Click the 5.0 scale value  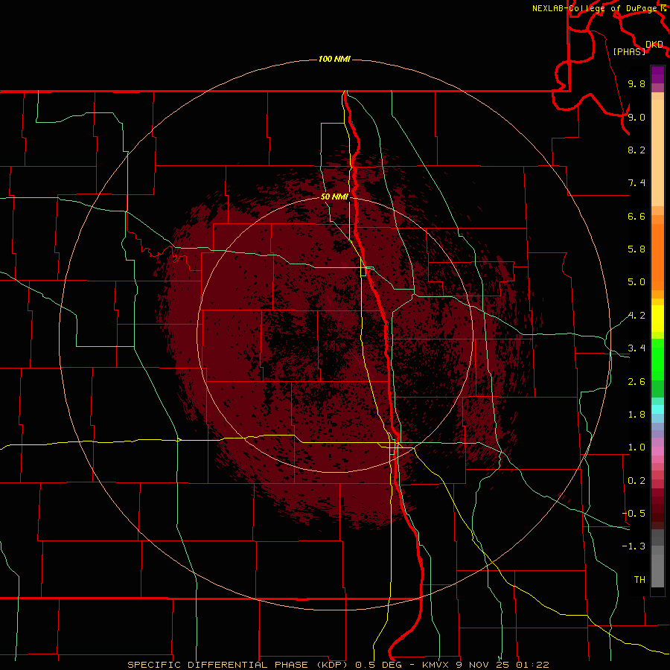coord(636,282)
